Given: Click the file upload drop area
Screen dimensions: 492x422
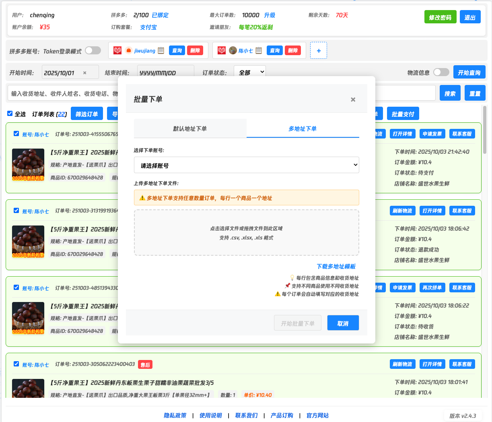Looking at the screenshot, I should pos(246,233).
